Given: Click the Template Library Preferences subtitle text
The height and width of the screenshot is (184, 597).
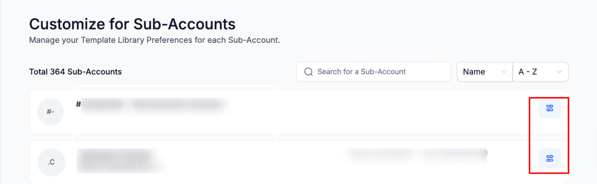Looking at the screenshot, I should [154, 41].
